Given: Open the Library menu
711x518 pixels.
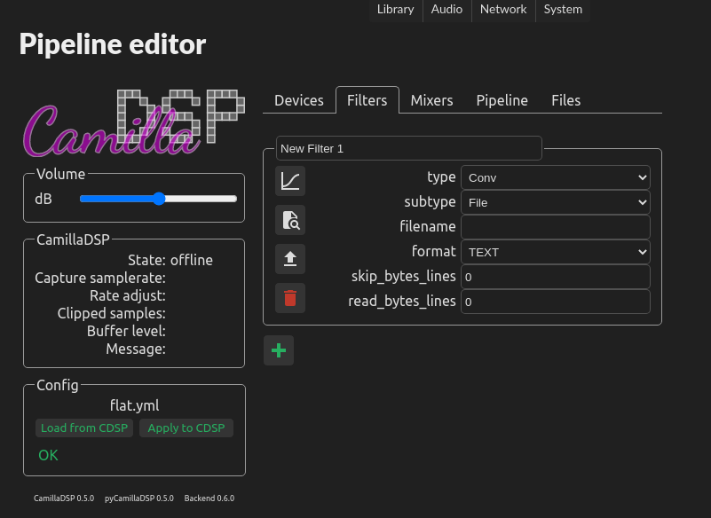Looking at the screenshot, I should coord(395,10).
